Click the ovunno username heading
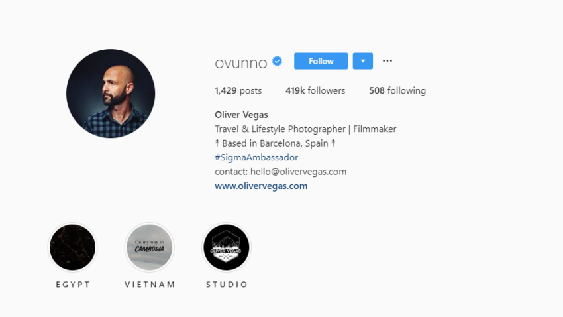The image size is (563, 317). pyautogui.click(x=241, y=62)
